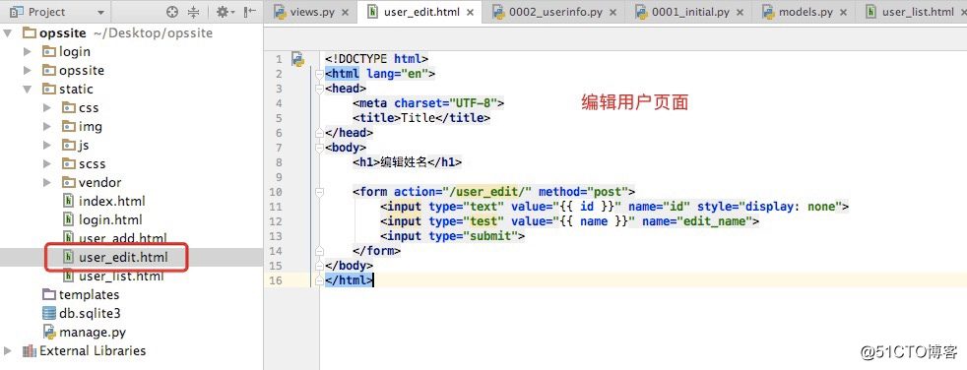Select user_add.html in the project tree
This screenshot has height=370, width=967.
(123, 238)
